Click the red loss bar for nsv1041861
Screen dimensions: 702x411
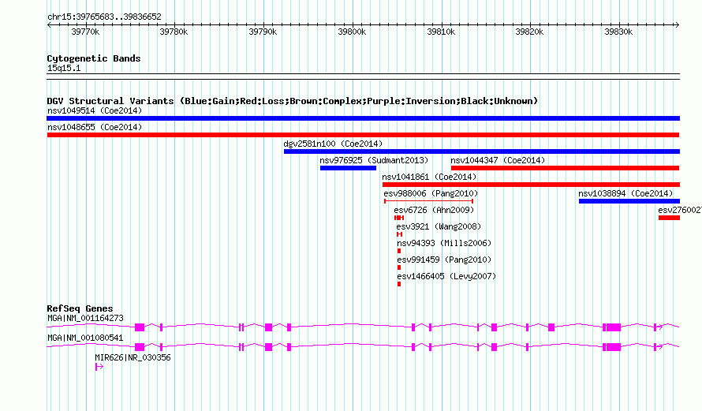(531, 185)
